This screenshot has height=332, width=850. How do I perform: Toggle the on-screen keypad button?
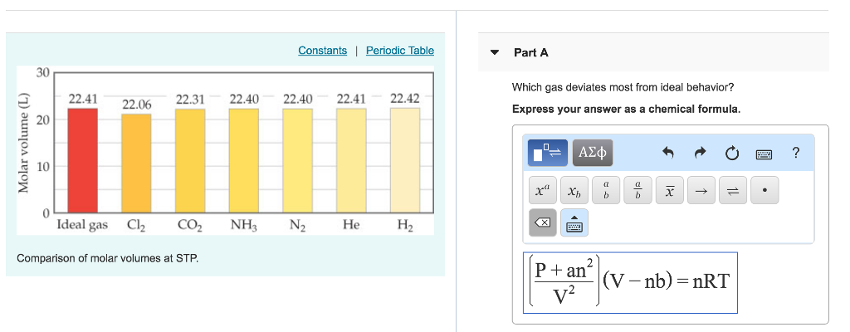(x=574, y=223)
